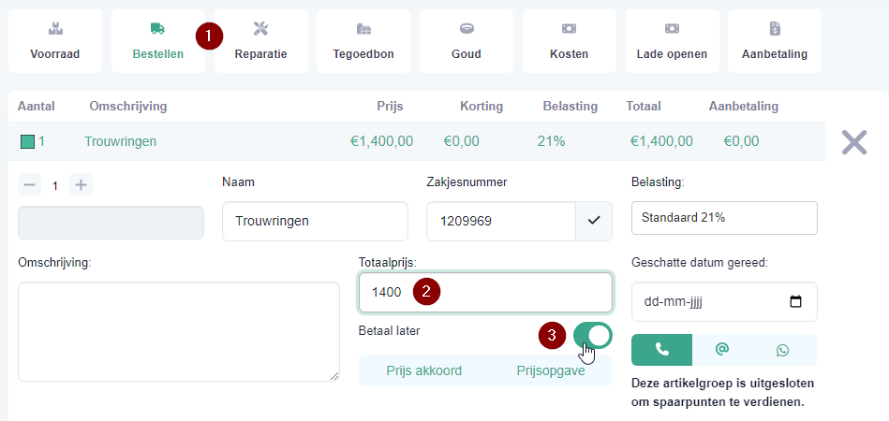Screen dimensions: 889x421
Task: Select the Kosten money icon
Action: pos(569,28)
